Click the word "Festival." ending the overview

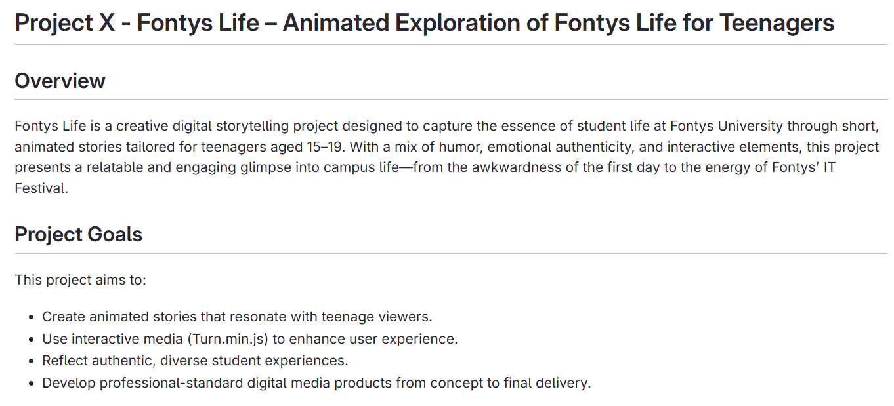click(41, 188)
